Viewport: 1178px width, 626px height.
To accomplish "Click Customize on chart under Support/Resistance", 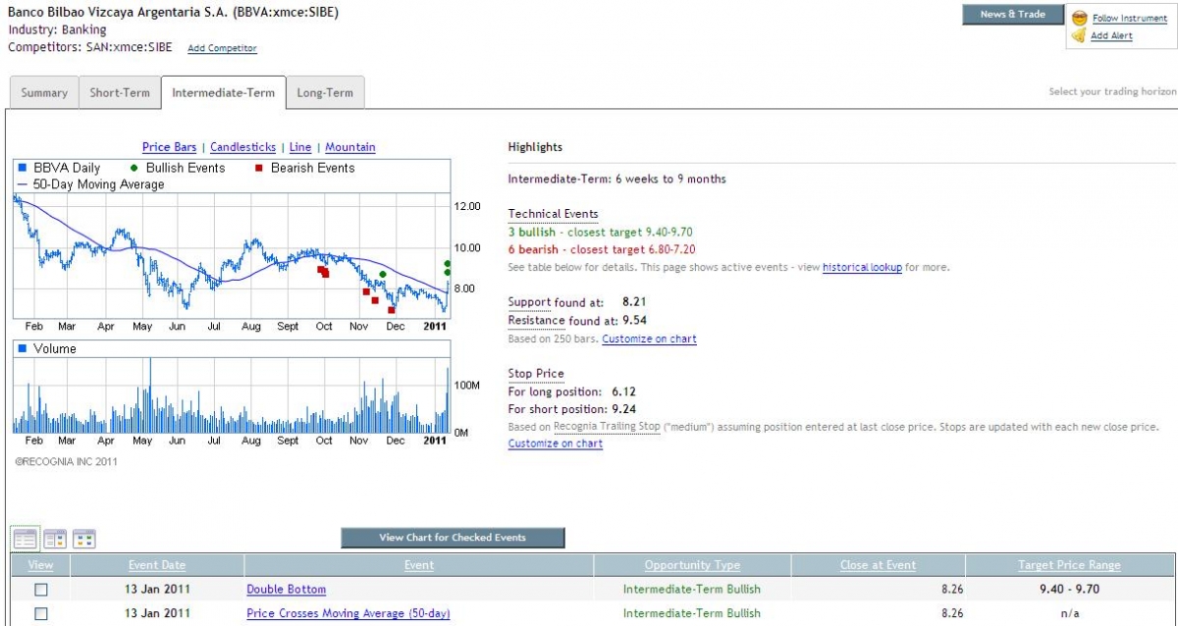I will coord(649,339).
